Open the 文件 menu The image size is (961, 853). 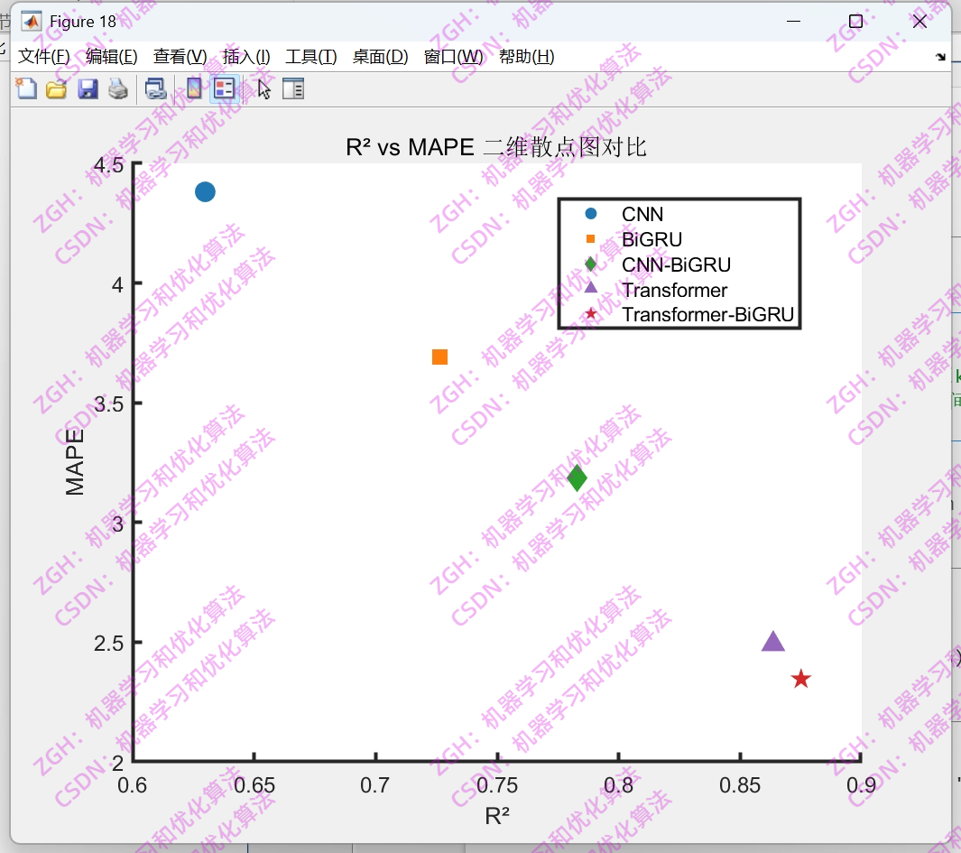point(43,56)
